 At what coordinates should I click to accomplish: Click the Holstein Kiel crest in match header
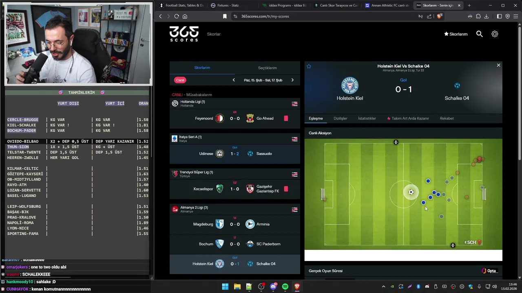349,85
